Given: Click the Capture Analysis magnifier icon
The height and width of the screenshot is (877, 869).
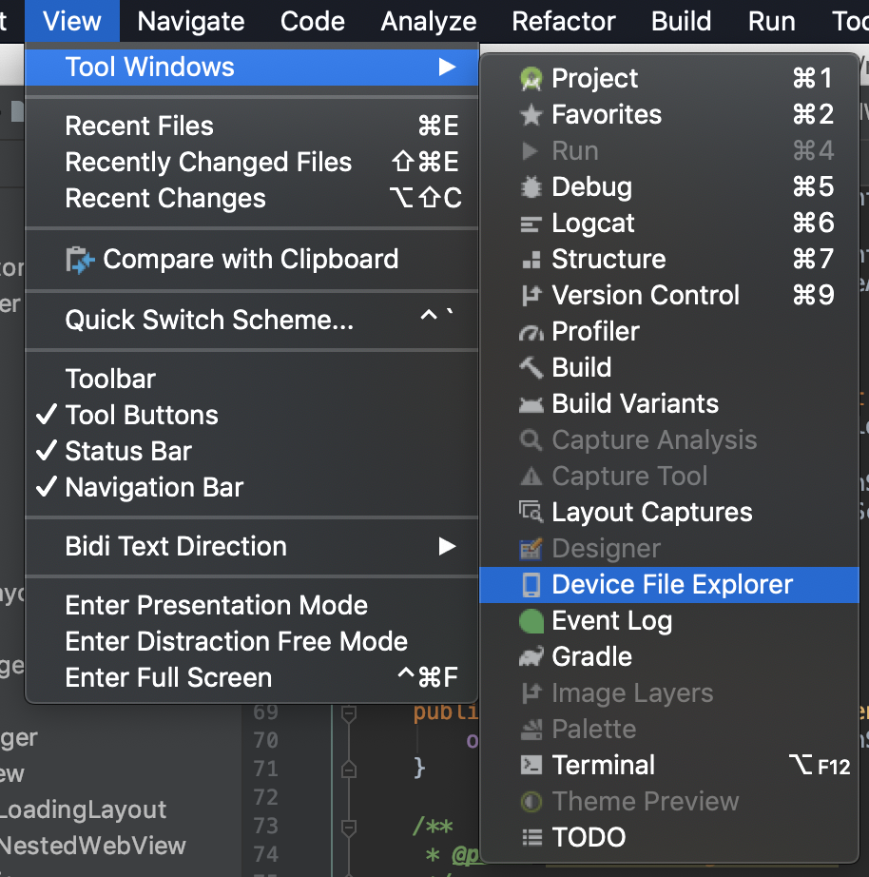Looking at the screenshot, I should [x=531, y=440].
